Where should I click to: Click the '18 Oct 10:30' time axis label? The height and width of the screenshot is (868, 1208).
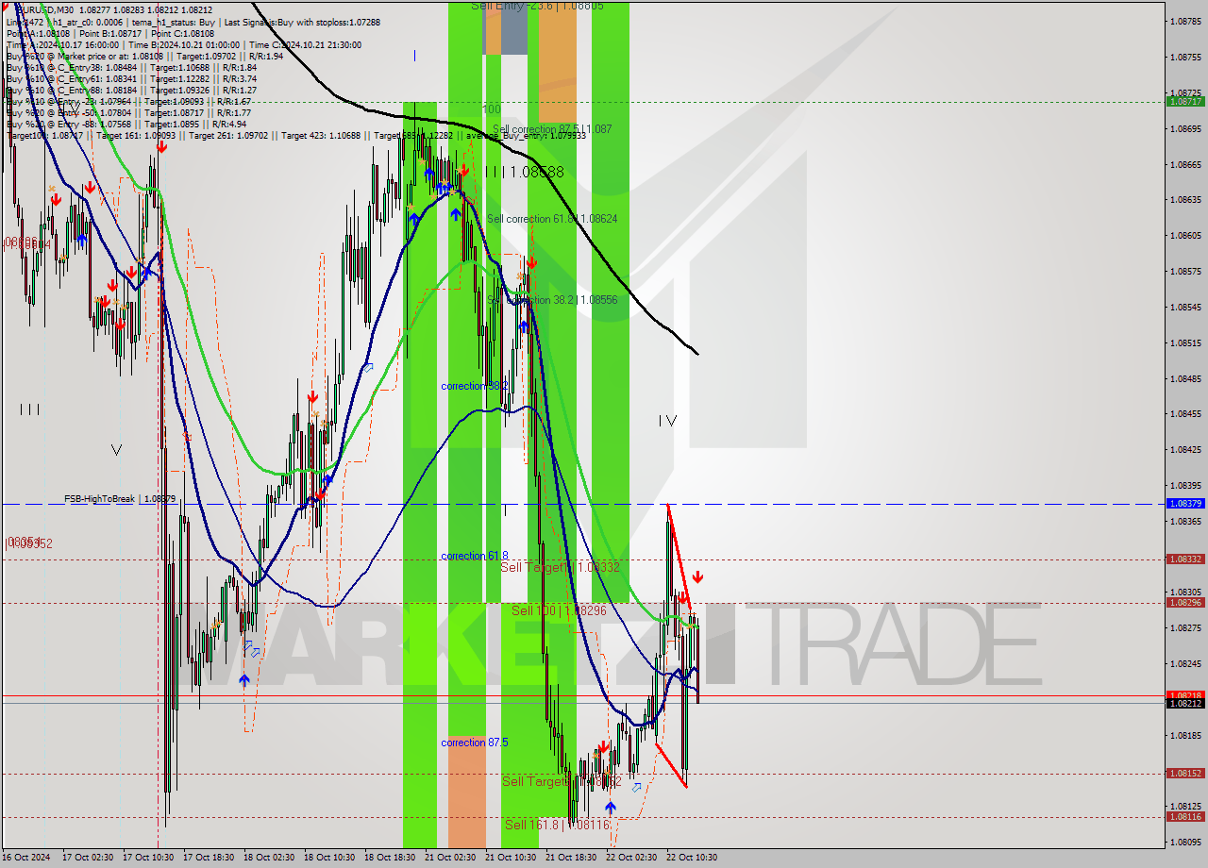click(327, 858)
